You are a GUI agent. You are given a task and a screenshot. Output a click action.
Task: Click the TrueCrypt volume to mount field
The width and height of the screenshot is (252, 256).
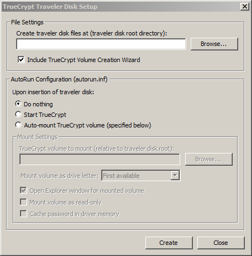point(99,159)
